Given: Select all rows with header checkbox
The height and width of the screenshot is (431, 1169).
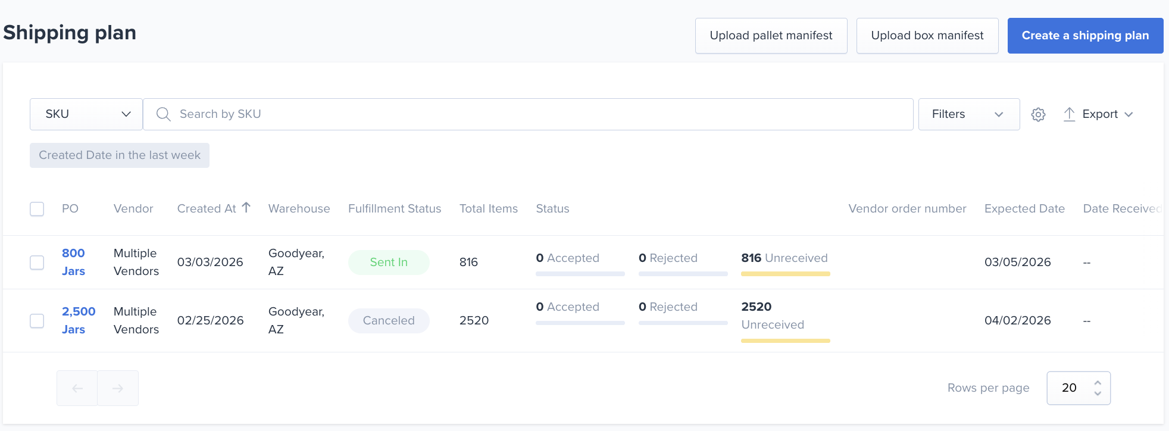Looking at the screenshot, I should point(37,209).
